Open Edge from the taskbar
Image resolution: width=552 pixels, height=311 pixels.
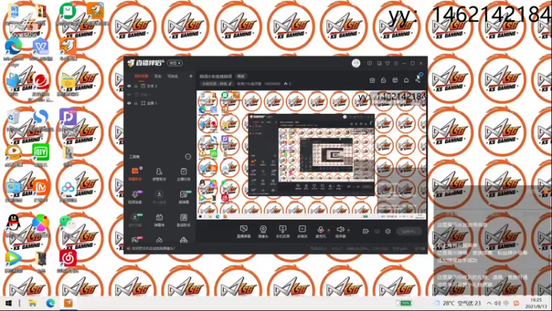[x=50, y=303]
